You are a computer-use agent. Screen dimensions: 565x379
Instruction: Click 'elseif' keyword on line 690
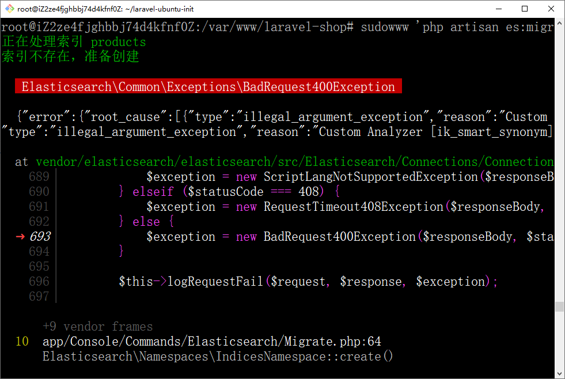(153, 192)
